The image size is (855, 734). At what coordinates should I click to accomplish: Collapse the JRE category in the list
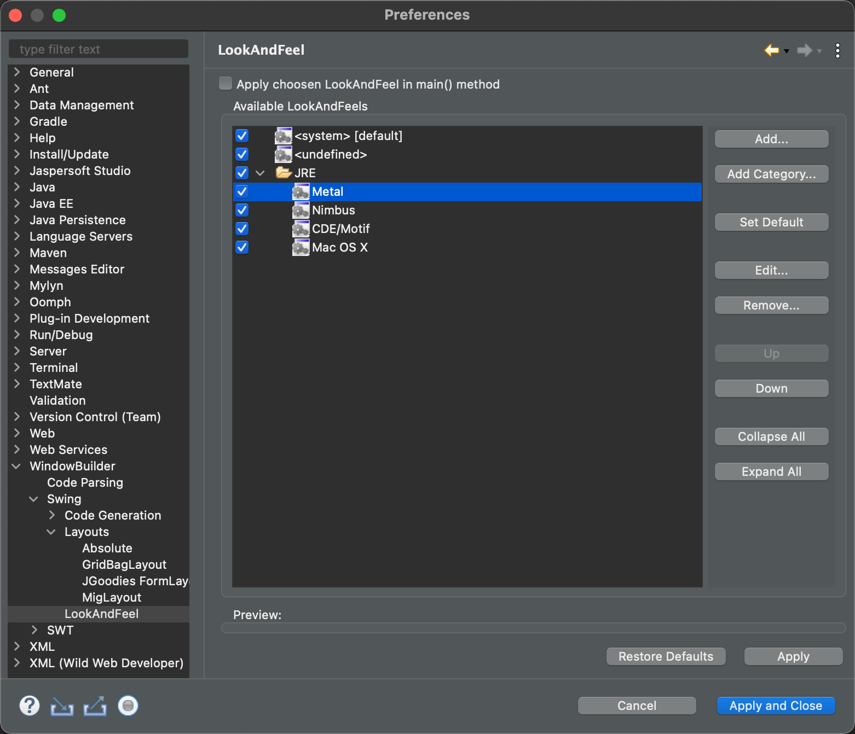click(x=261, y=173)
